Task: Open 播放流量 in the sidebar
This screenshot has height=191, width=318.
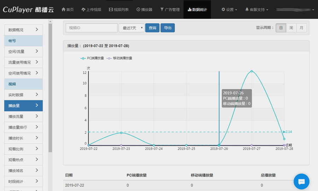Action: pos(23,116)
